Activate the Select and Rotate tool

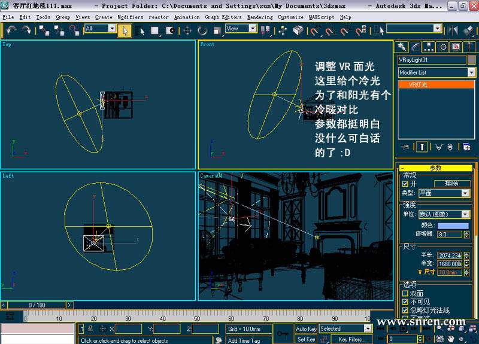point(202,31)
